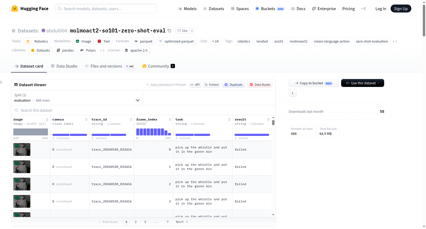
Task: Switch to Files and versions tab
Action: [109, 66]
